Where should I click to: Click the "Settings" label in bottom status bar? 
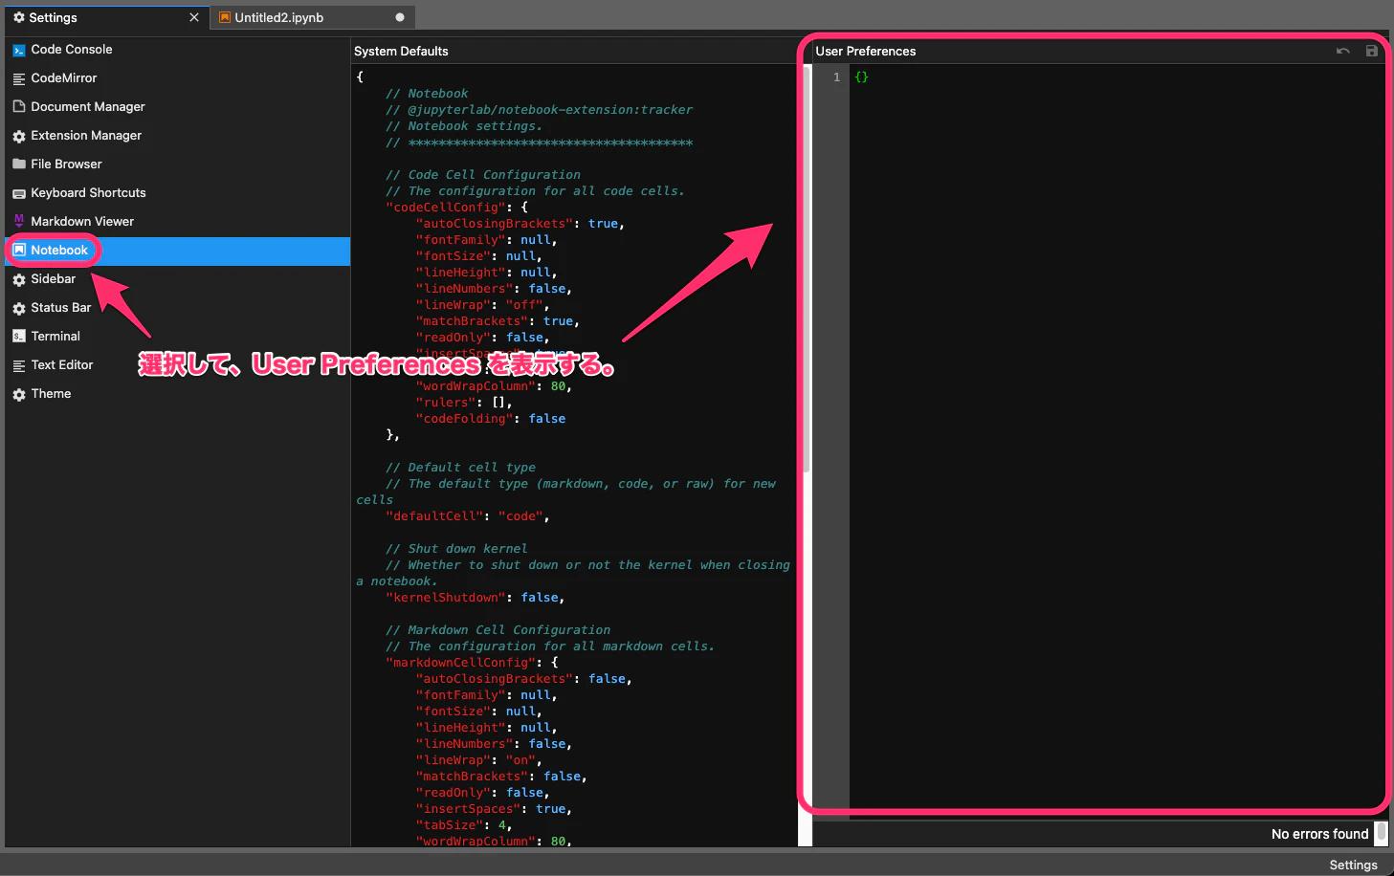[x=1353, y=865]
